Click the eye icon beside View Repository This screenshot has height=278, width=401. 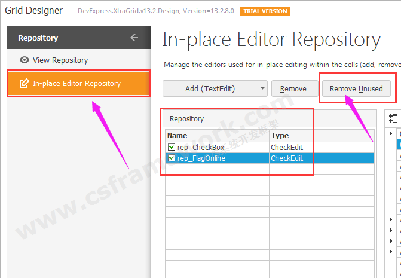pos(25,60)
